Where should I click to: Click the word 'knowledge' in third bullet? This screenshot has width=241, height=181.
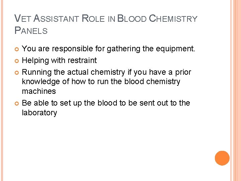41,81
